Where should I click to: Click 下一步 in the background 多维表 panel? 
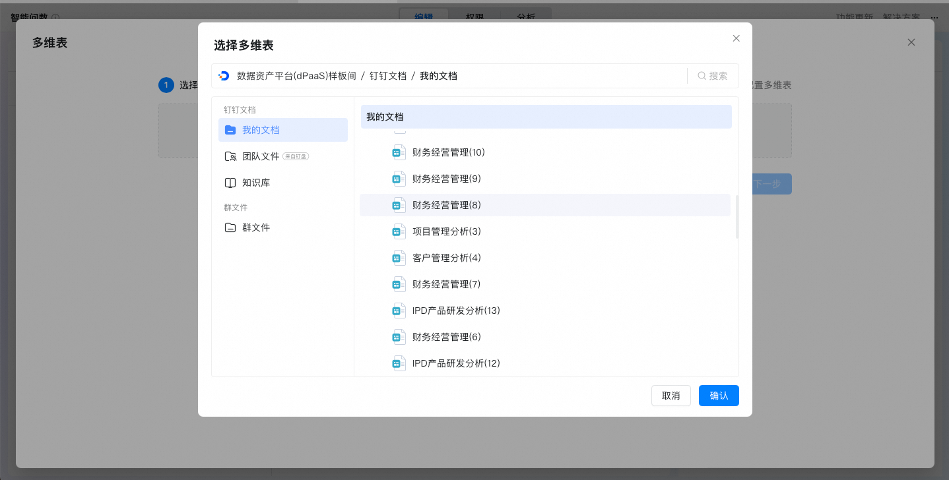(771, 184)
